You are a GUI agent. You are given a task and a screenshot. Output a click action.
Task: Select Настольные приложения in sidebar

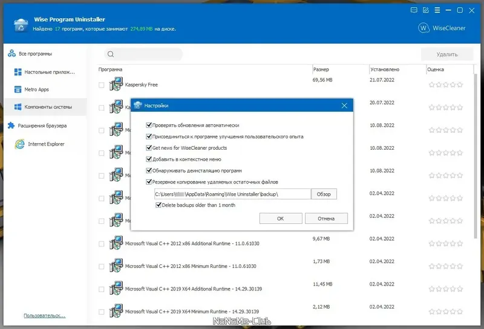click(45, 72)
